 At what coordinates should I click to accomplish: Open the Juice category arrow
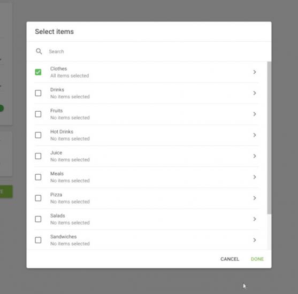coord(255,156)
